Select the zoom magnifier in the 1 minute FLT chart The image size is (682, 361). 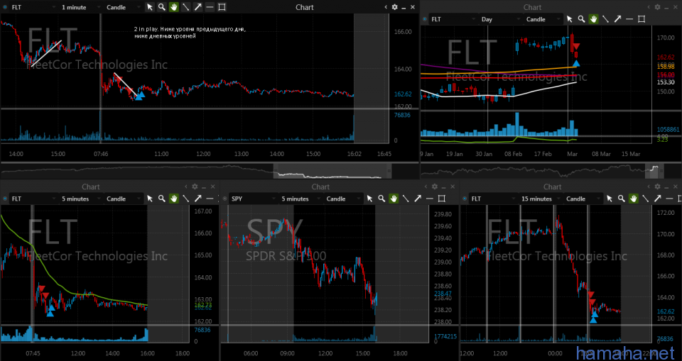(161, 7)
